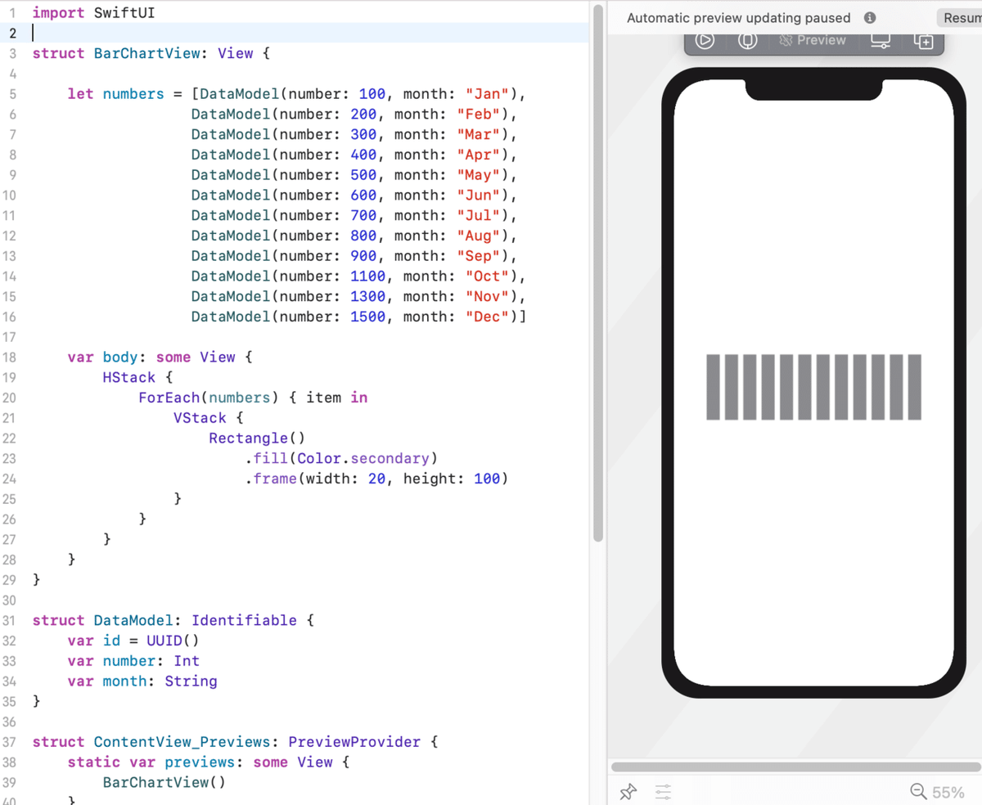
Task: Click the "Jun" string literal
Action: [479, 196]
